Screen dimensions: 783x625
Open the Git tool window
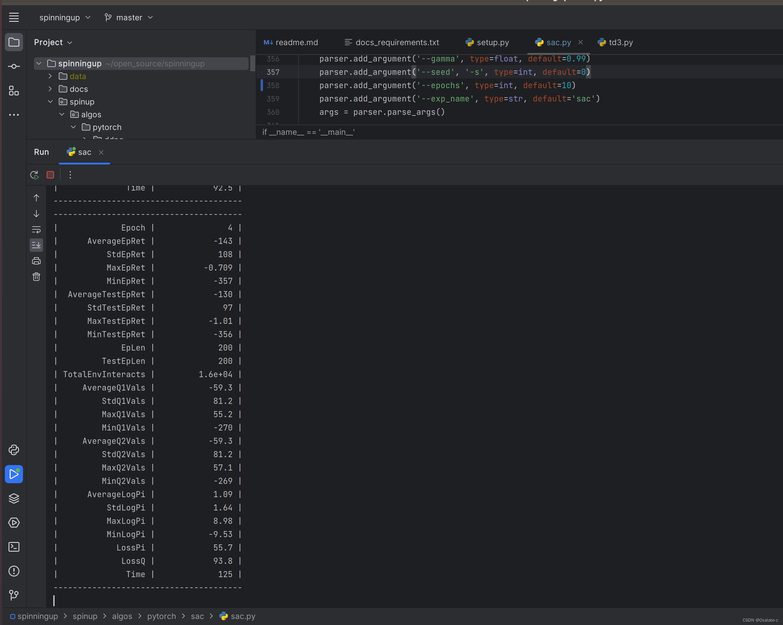[x=14, y=595]
